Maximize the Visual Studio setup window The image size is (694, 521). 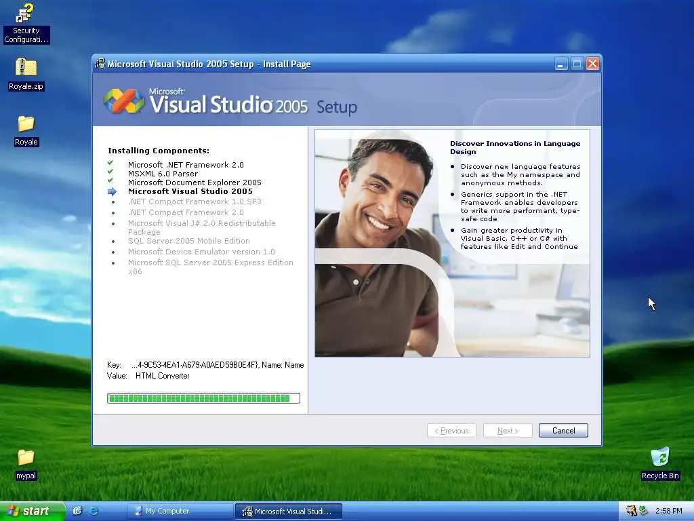pos(577,64)
